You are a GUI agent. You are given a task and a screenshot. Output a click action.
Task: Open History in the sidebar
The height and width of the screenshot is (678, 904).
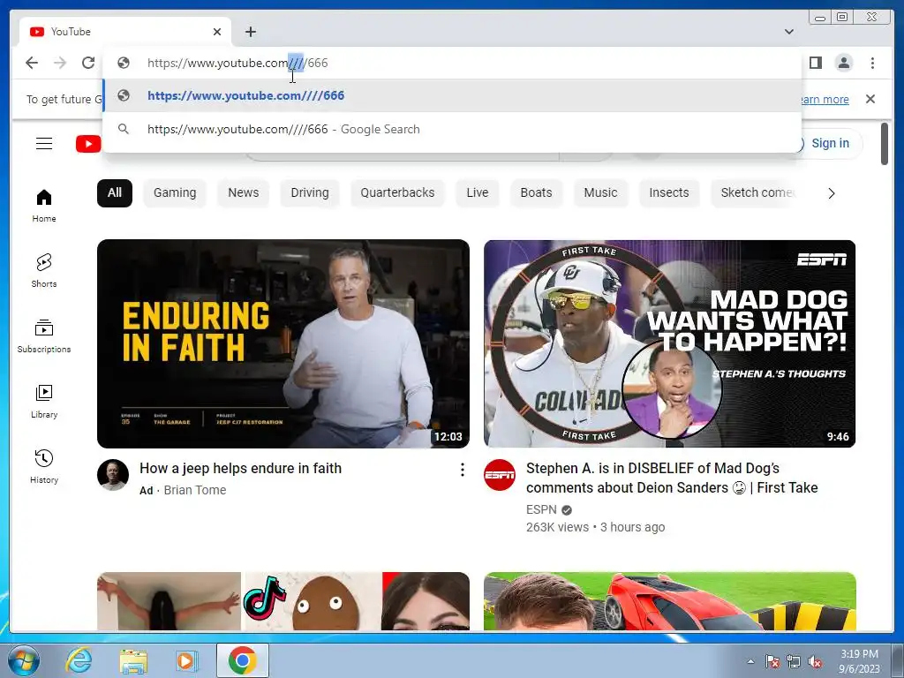[x=44, y=466]
